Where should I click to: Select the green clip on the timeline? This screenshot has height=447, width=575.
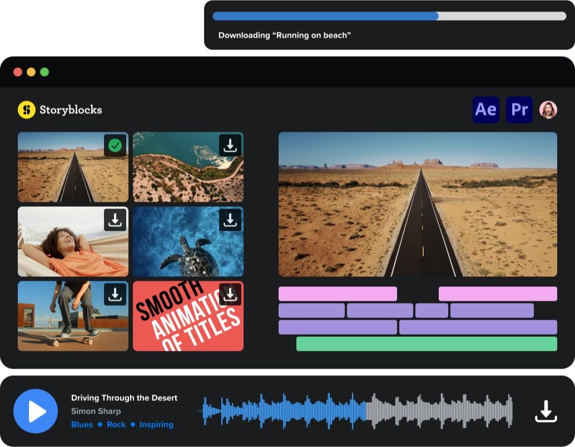pyautogui.click(x=427, y=344)
